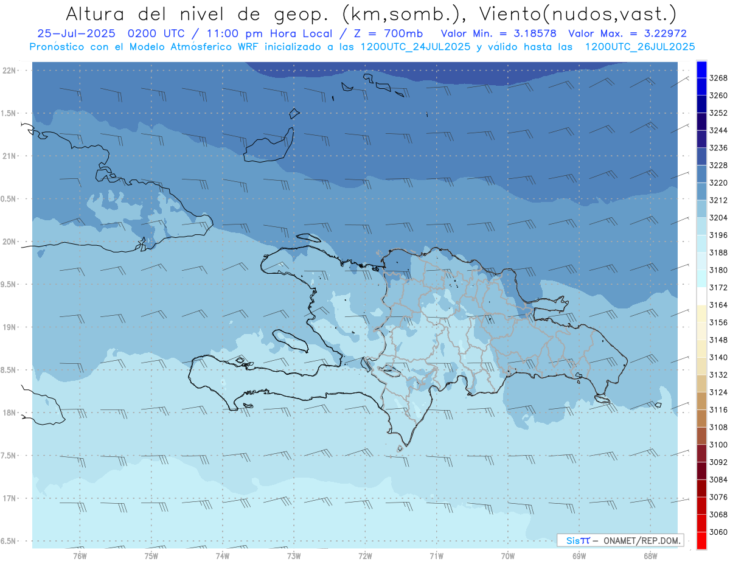Click the 'ONAMET/REP.DOM.' credit label
This screenshot has height=564, width=730.
click(x=642, y=540)
